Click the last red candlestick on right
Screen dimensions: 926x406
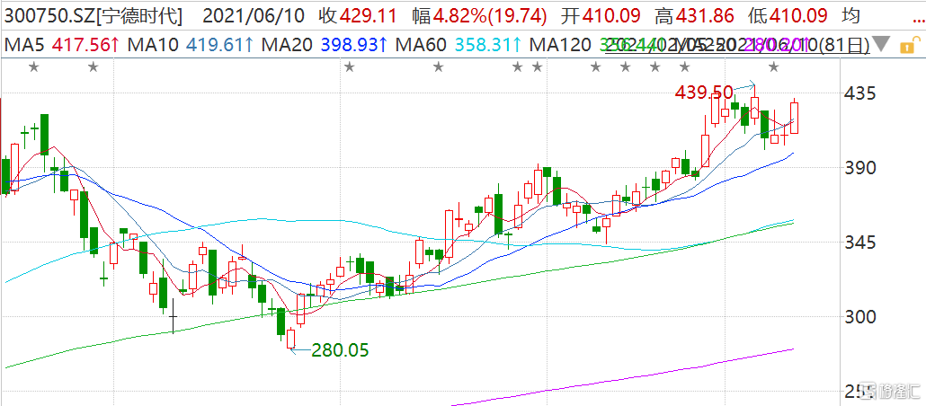click(794, 117)
